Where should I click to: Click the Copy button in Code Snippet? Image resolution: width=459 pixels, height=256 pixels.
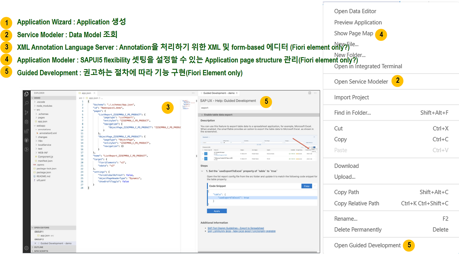coord(307,186)
